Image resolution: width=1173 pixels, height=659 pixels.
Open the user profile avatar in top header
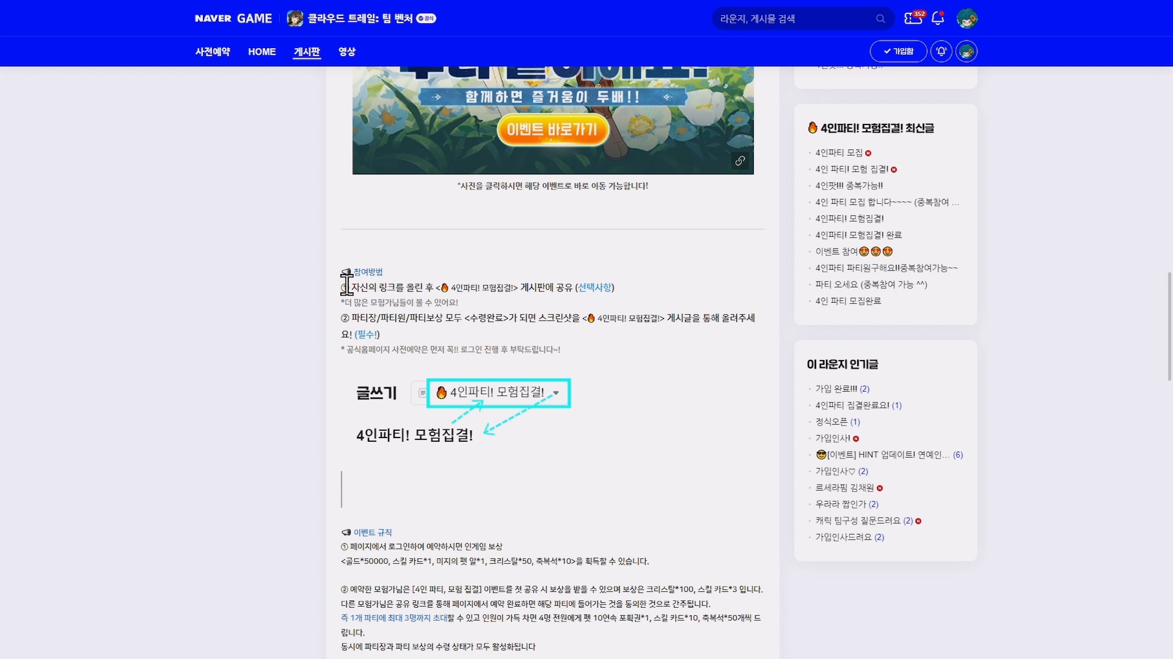[967, 18]
